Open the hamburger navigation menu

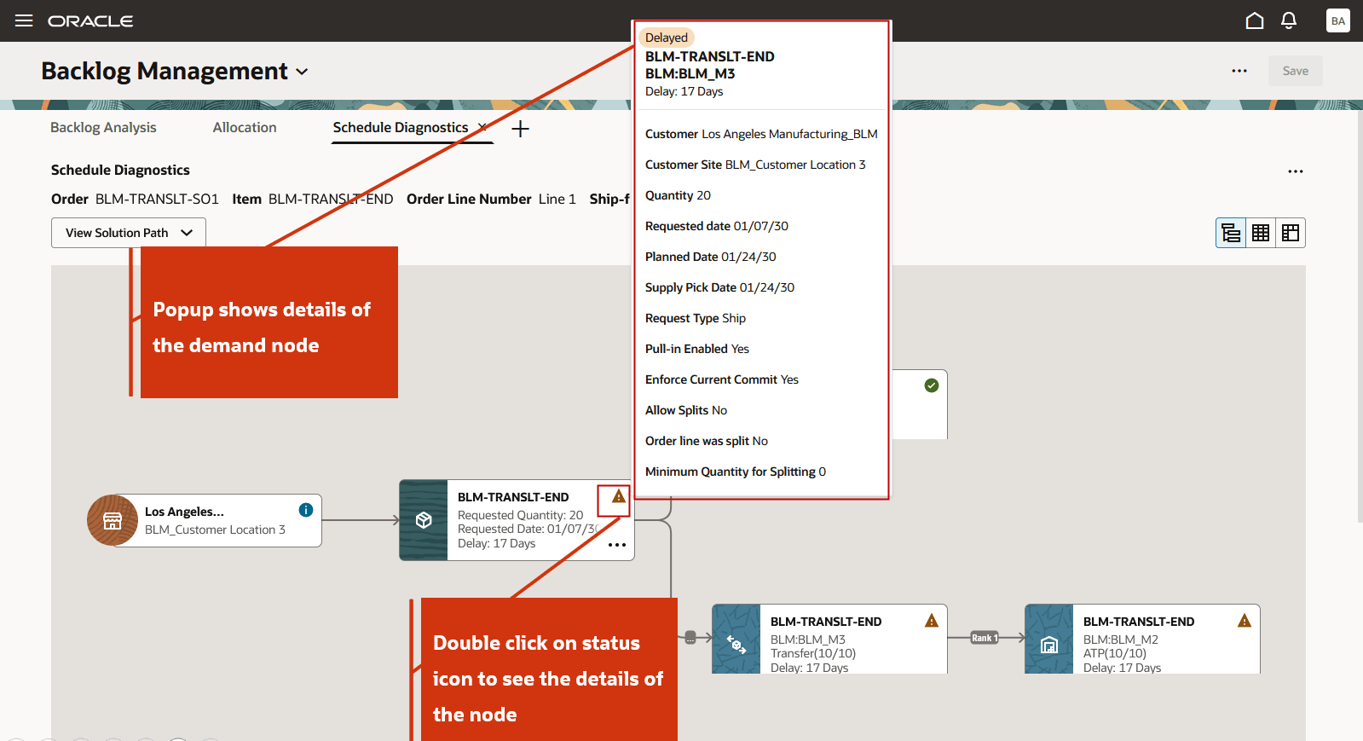coord(24,20)
